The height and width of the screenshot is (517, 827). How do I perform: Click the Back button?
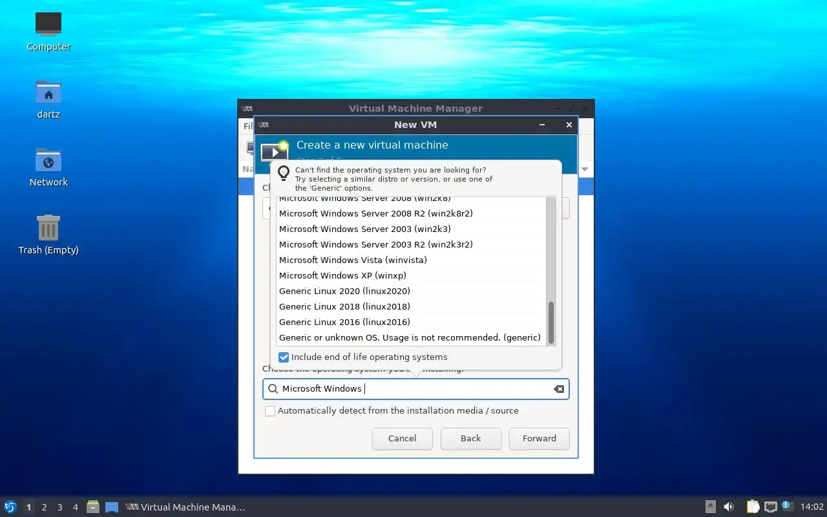(x=470, y=438)
